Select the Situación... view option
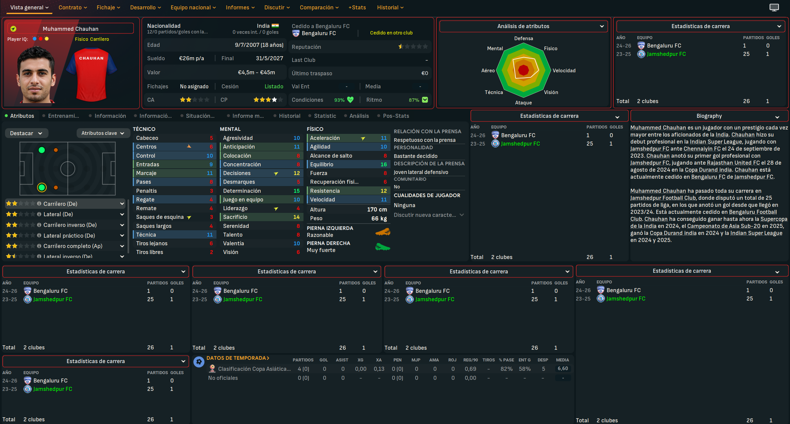 click(x=197, y=116)
